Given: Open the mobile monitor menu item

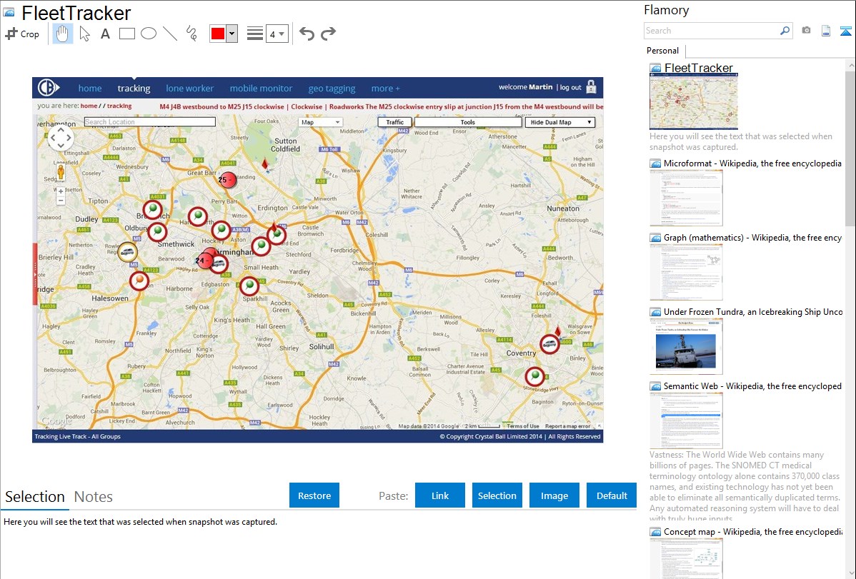Looking at the screenshot, I should tap(261, 89).
